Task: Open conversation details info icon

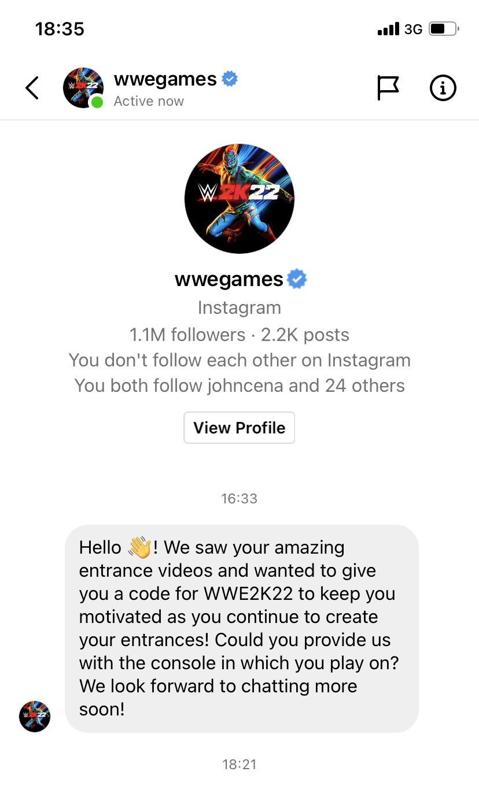Action: (x=443, y=88)
